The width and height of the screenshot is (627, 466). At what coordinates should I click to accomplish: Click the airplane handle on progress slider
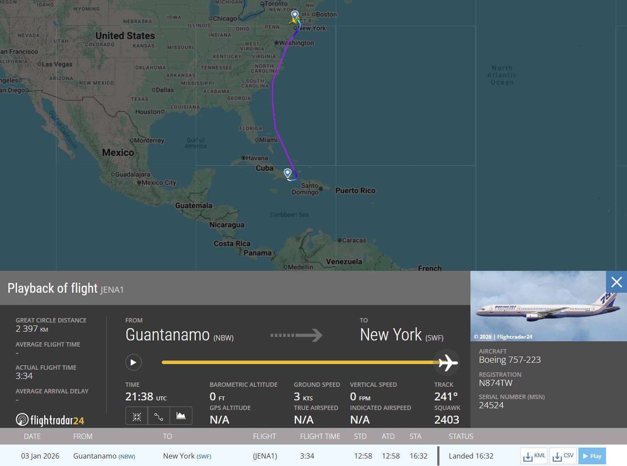click(447, 362)
